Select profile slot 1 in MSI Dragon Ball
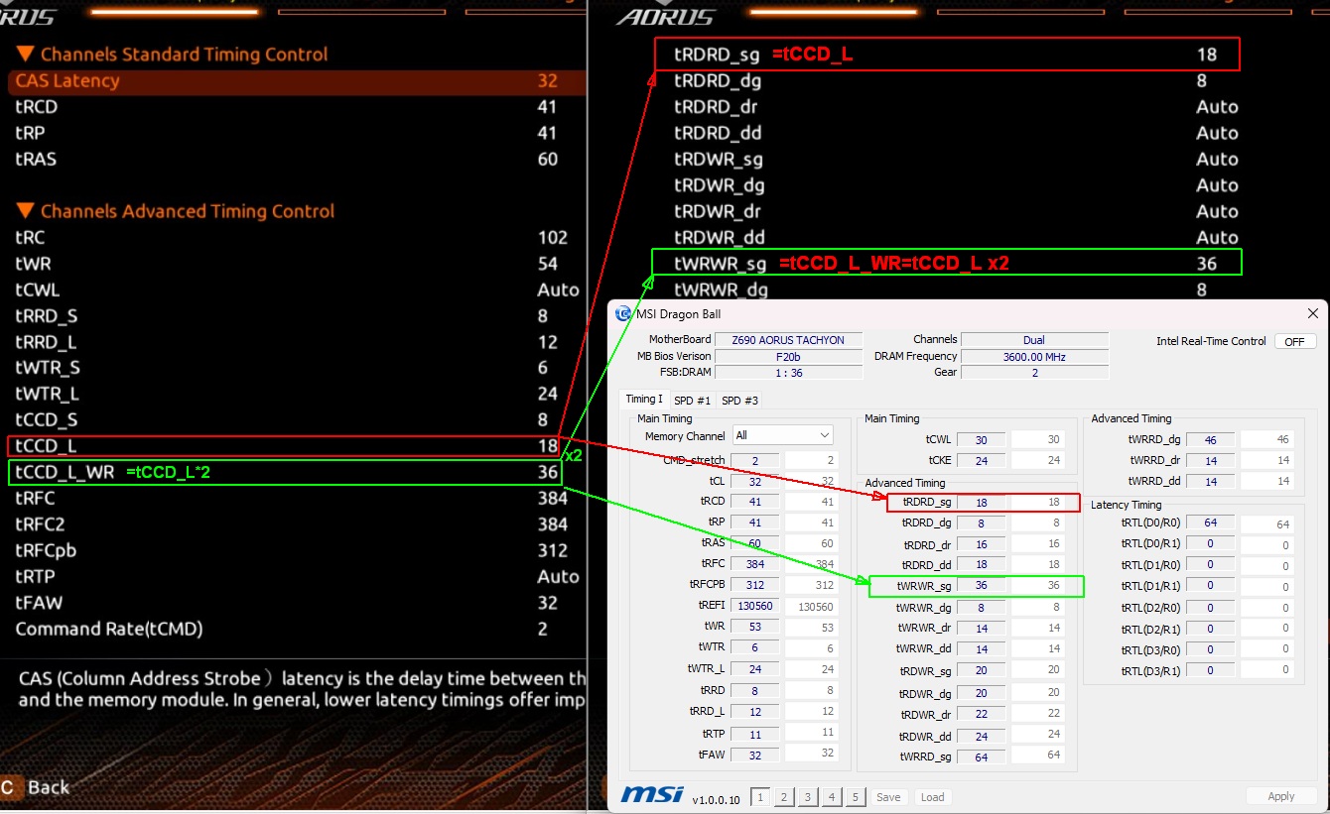This screenshot has height=814, width=1330. click(759, 797)
